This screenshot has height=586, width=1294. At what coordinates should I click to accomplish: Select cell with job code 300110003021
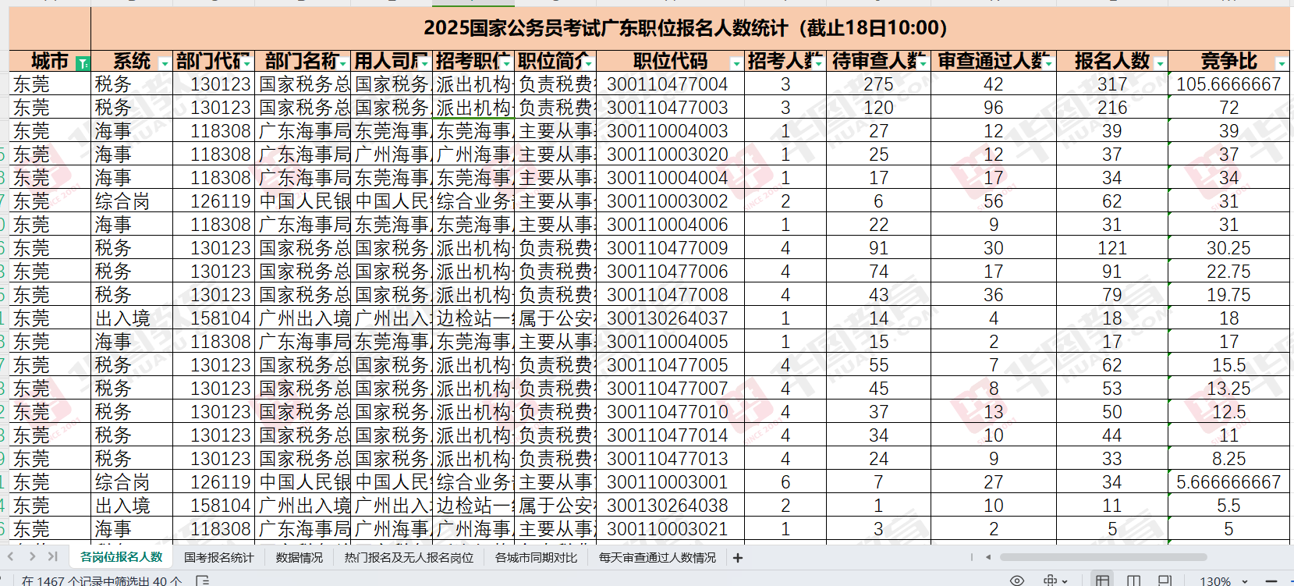(x=670, y=529)
